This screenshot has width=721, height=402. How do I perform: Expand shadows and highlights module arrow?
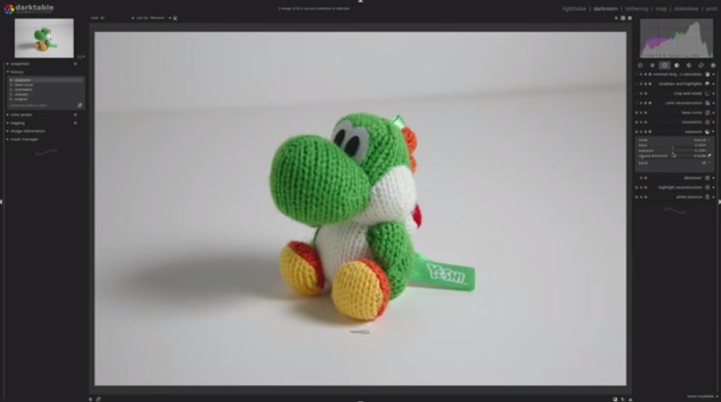[x=713, y=84]
